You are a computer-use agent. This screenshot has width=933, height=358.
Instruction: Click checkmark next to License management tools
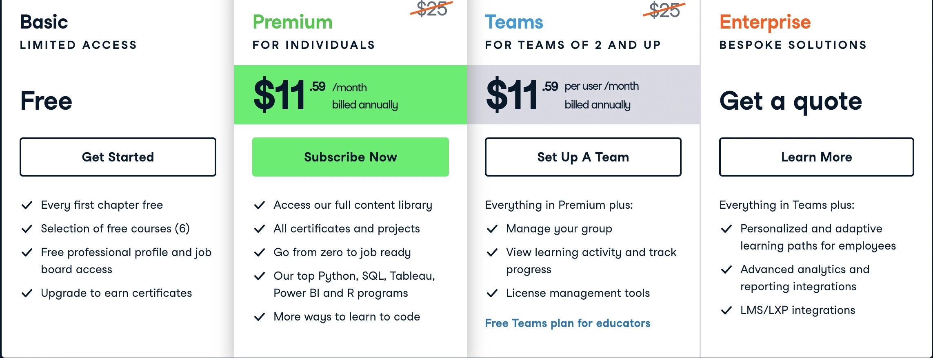coord(492,293)
